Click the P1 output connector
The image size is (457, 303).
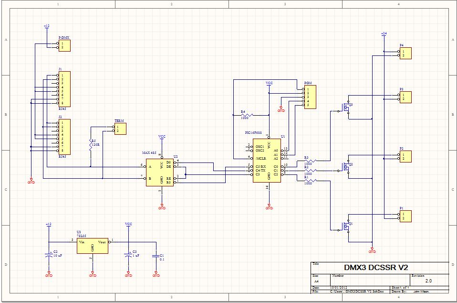405,216
